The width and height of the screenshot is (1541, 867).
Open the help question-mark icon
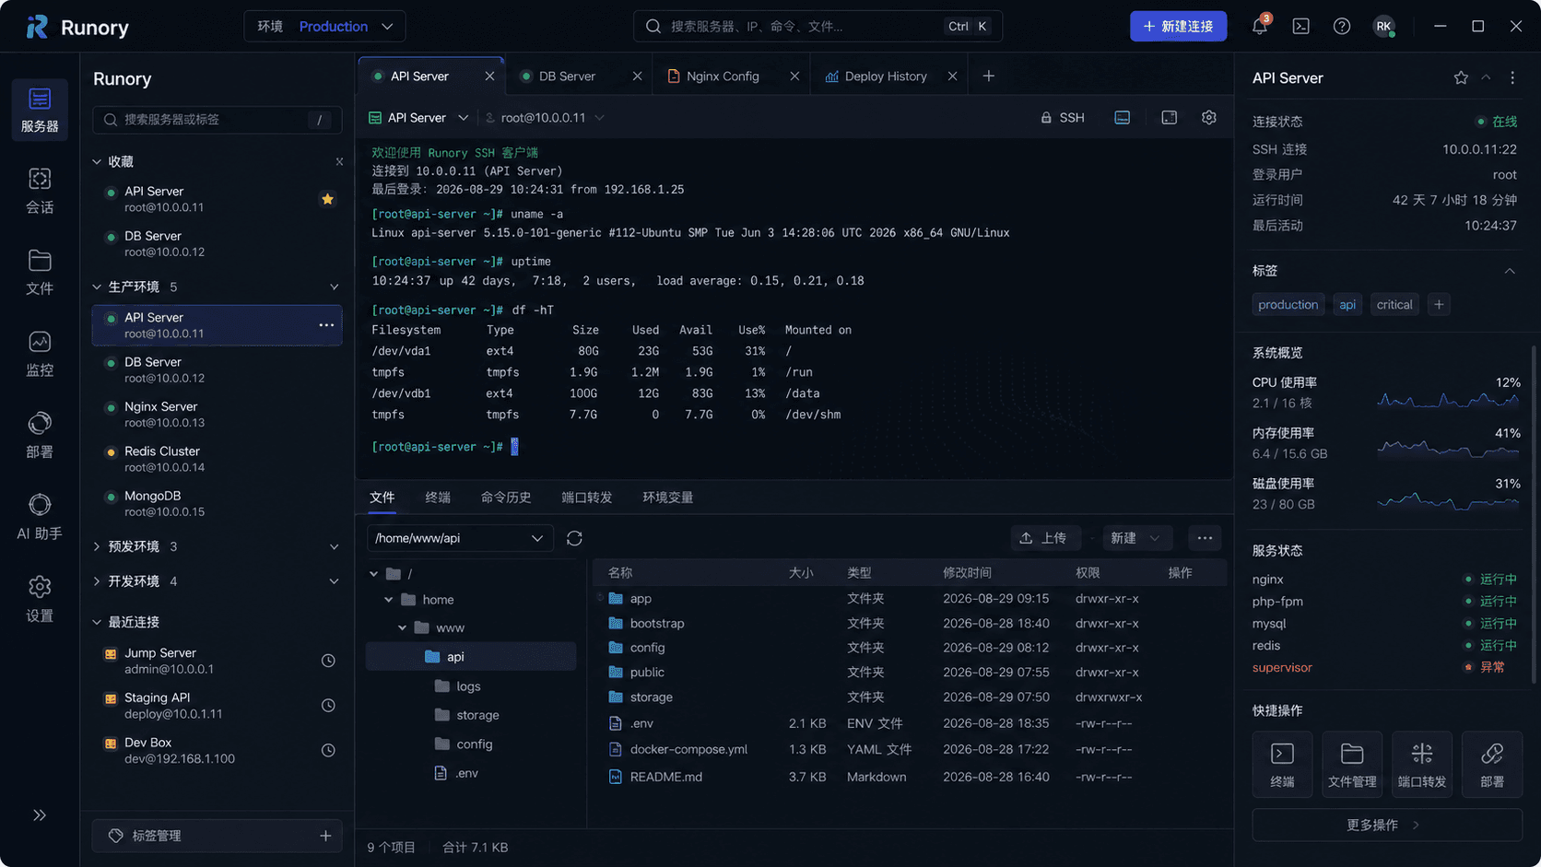click(1342, 26)
